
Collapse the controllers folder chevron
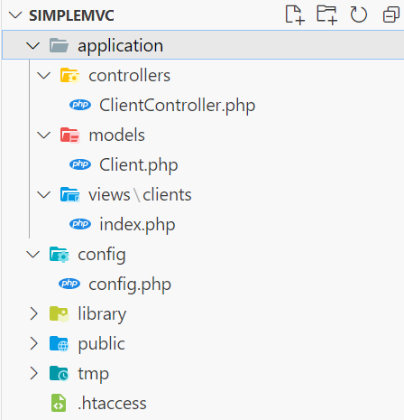click(44, 75)
